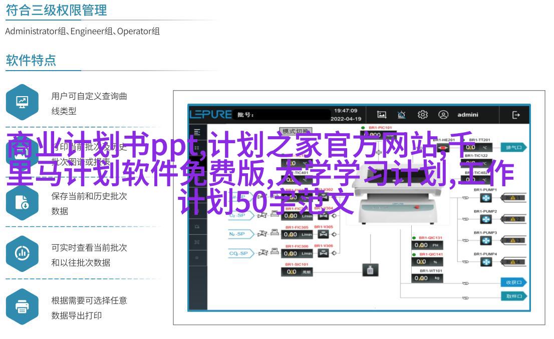554x339 pixels.
Task: Click the 排气口 exhaust port label
Action: tap(513, 147)
